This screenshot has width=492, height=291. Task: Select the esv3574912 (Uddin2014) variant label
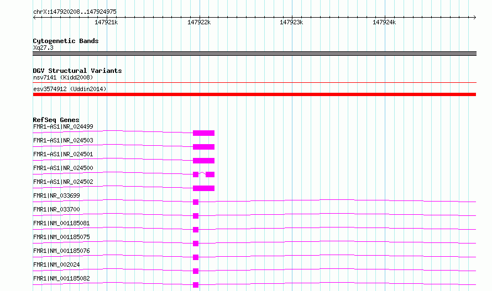(70, 89)
